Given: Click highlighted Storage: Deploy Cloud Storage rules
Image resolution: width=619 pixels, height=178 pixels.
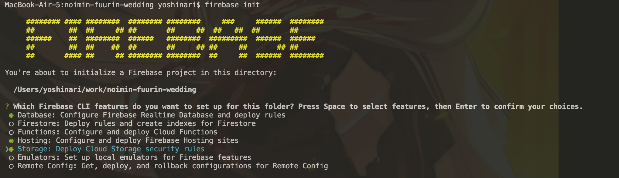Looking at the screenshot, I should click(x=111, y=149).
